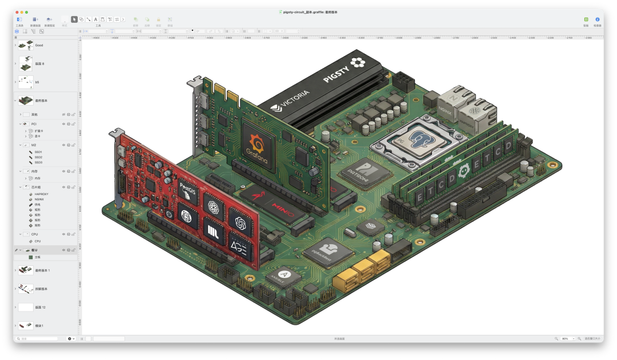617x360 pixels.
Task: Toggle visibility of the PCI layer
Action: click(63, 124)
